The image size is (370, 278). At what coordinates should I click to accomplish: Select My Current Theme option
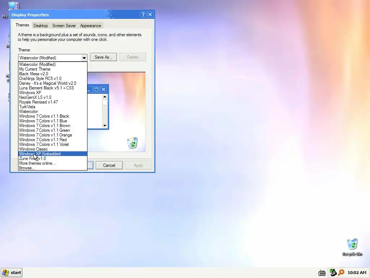(x=53, y=69)
